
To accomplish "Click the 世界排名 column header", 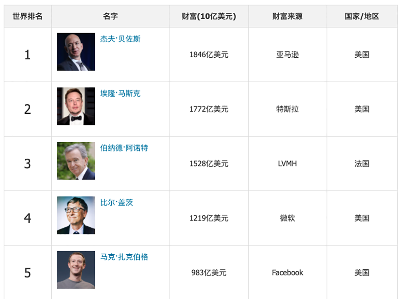I will tap(28, 16).
